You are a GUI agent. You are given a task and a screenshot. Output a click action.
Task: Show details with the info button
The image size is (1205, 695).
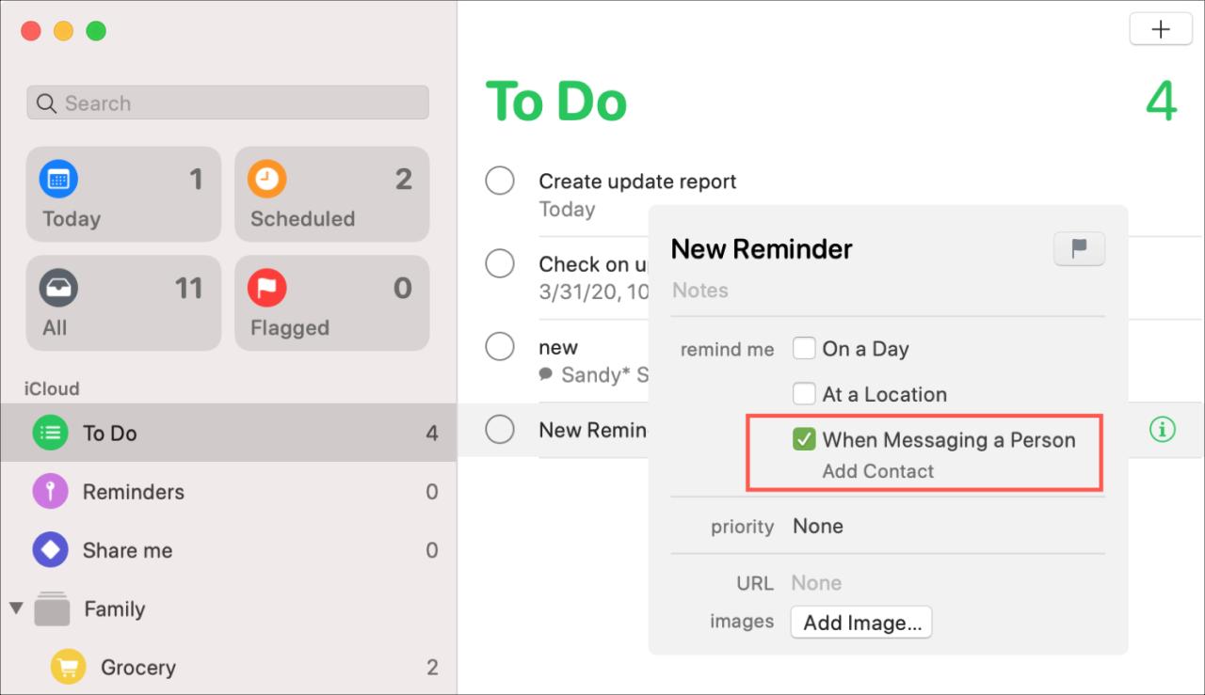click(x=1162, y=429)
